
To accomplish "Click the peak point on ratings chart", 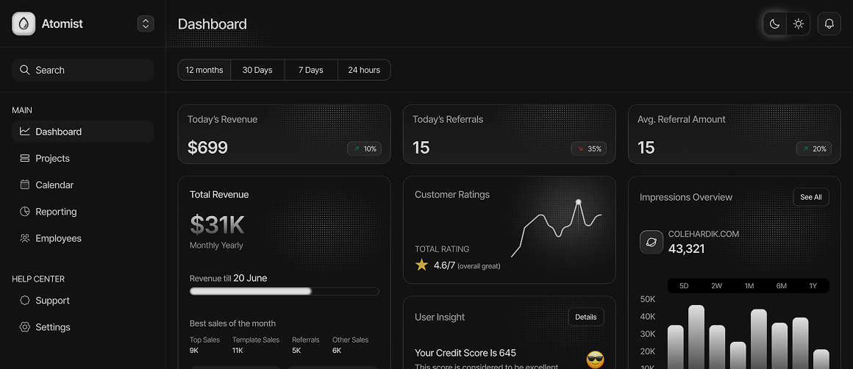I will (578, 202).
